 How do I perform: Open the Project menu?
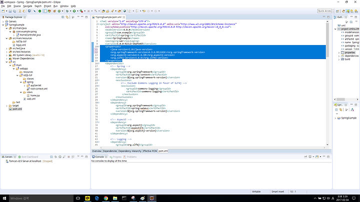pos(47,6)
